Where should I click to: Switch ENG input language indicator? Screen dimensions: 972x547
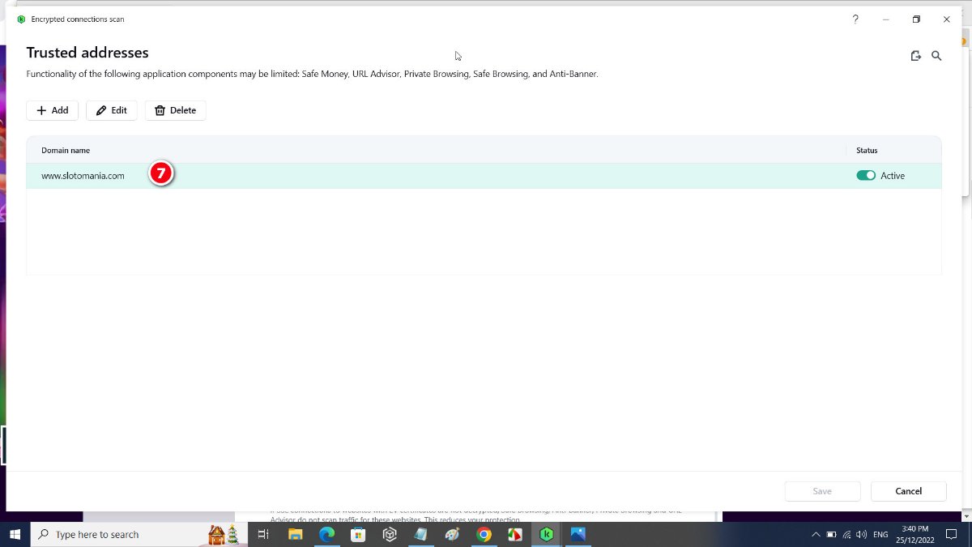click(880, 535)
